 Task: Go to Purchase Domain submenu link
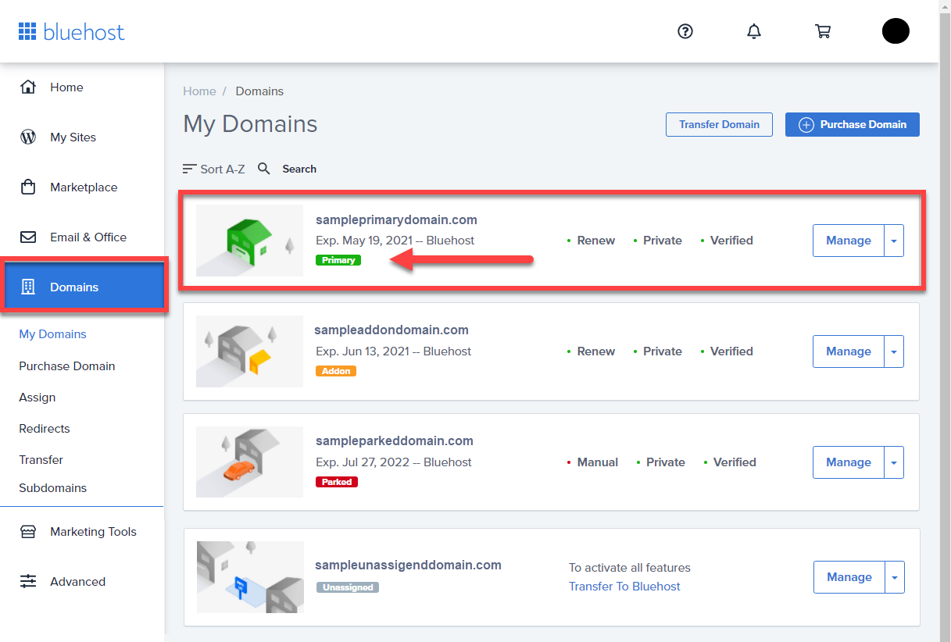[67, 366]
